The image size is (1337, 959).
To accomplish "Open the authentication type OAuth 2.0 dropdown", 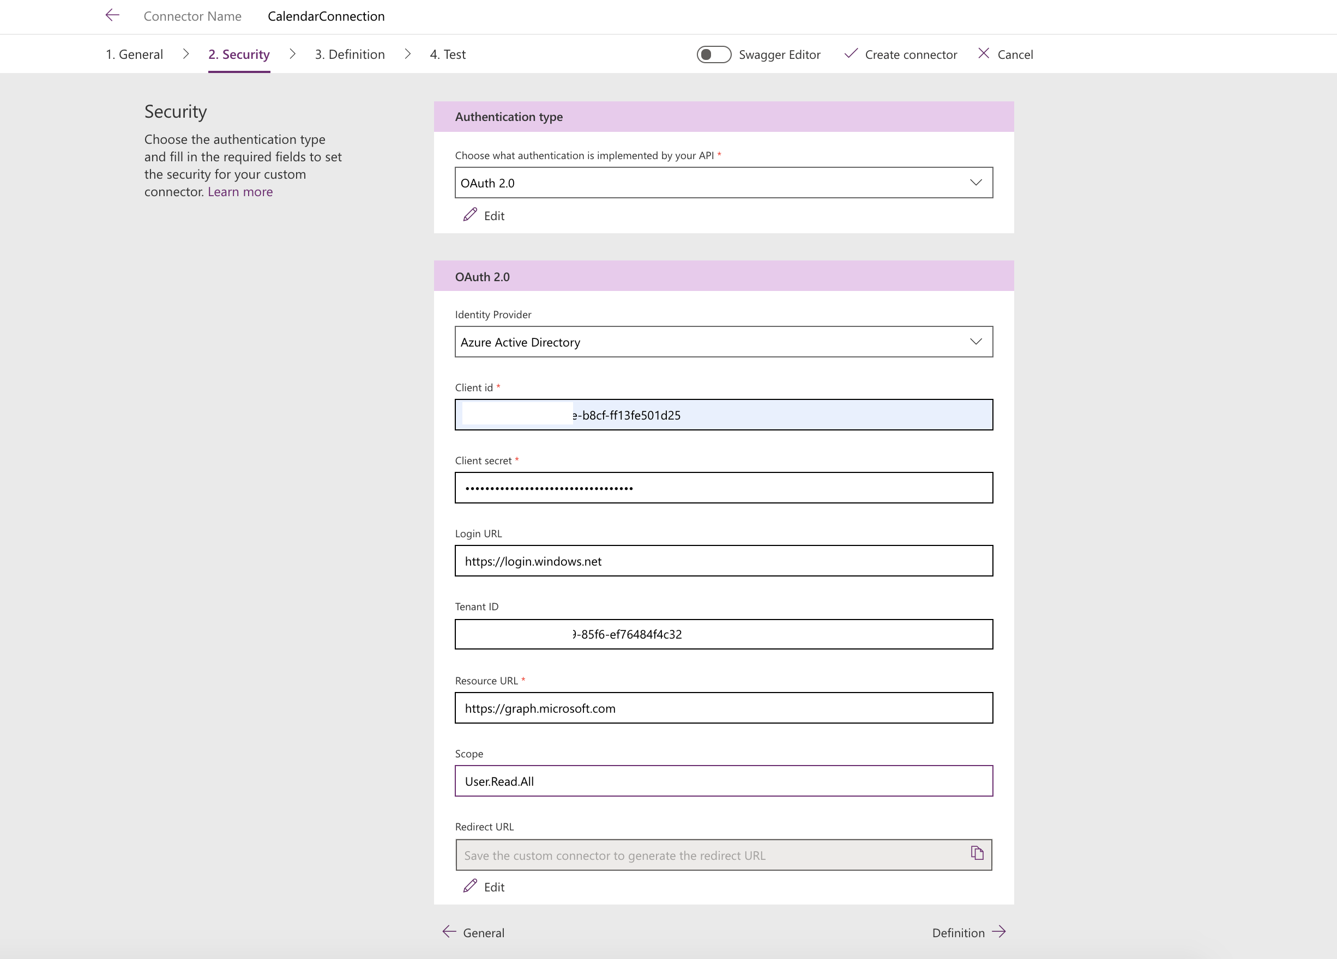I will pyautogui.click(x=724, y=183).
